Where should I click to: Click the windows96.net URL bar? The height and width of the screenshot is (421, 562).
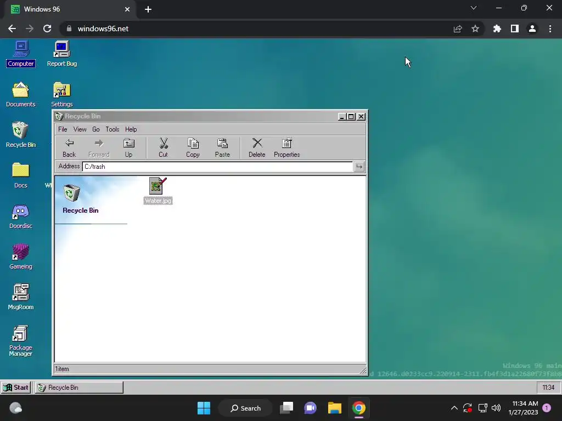tap(255, 29)
